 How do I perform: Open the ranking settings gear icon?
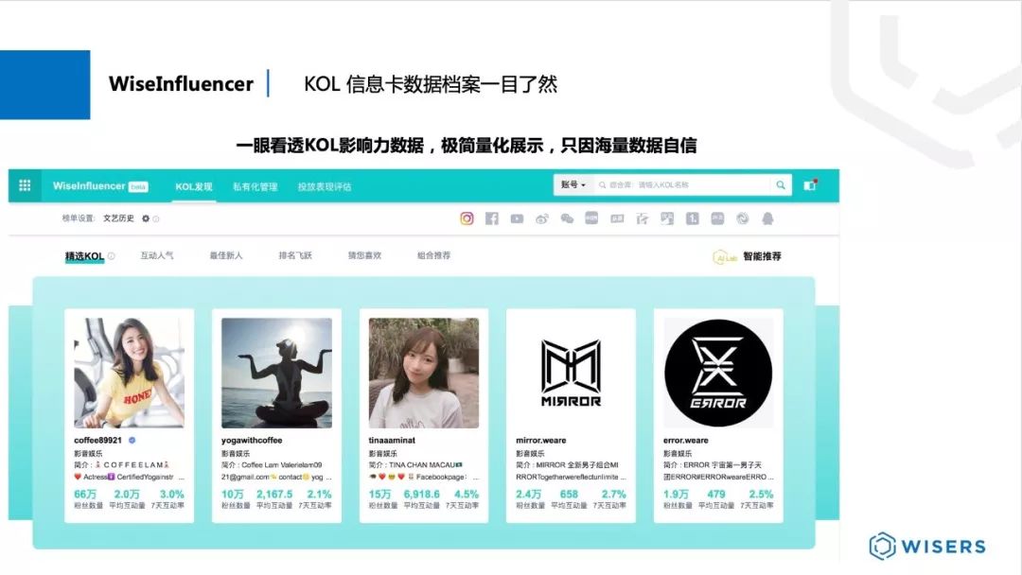[146, 218]
